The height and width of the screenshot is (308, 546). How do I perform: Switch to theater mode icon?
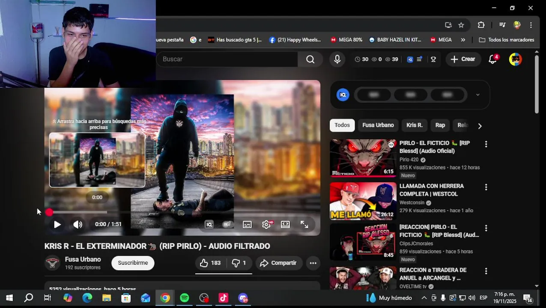[x=285, y=225]
